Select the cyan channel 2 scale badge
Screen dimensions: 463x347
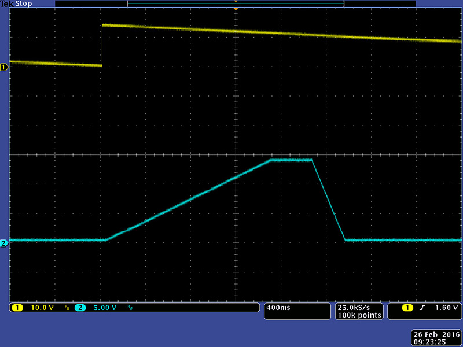pyautogui.click(x=80, y=308)
